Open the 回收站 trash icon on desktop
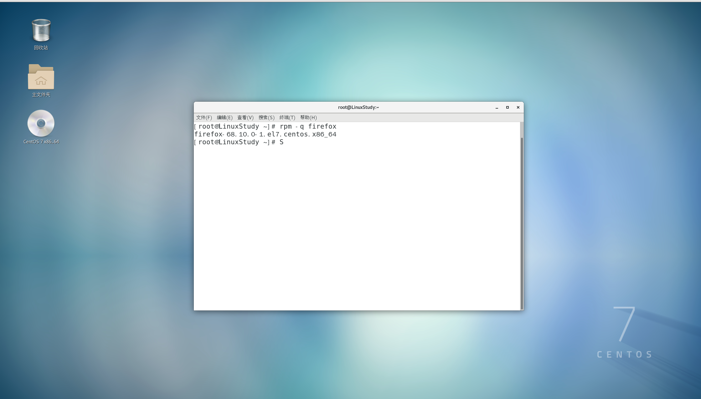The width and height of the screenshot is (701, 399). (41, 30)
